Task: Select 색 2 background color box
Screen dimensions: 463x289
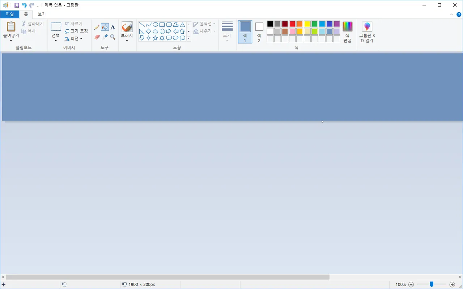Action: pos(259,32)
